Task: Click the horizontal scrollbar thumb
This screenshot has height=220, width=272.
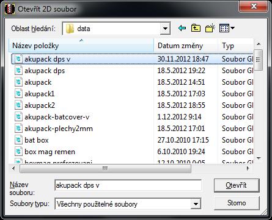Action: pos(105,168)
